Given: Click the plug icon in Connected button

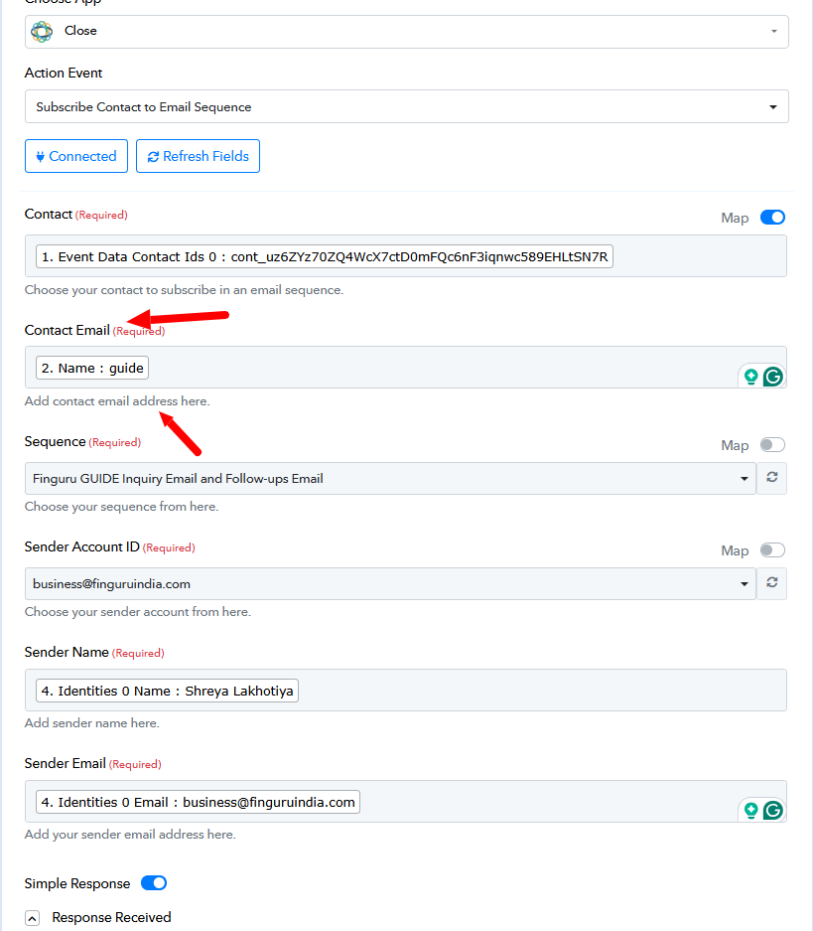Looking at the screenshot, I should (41, 157).
